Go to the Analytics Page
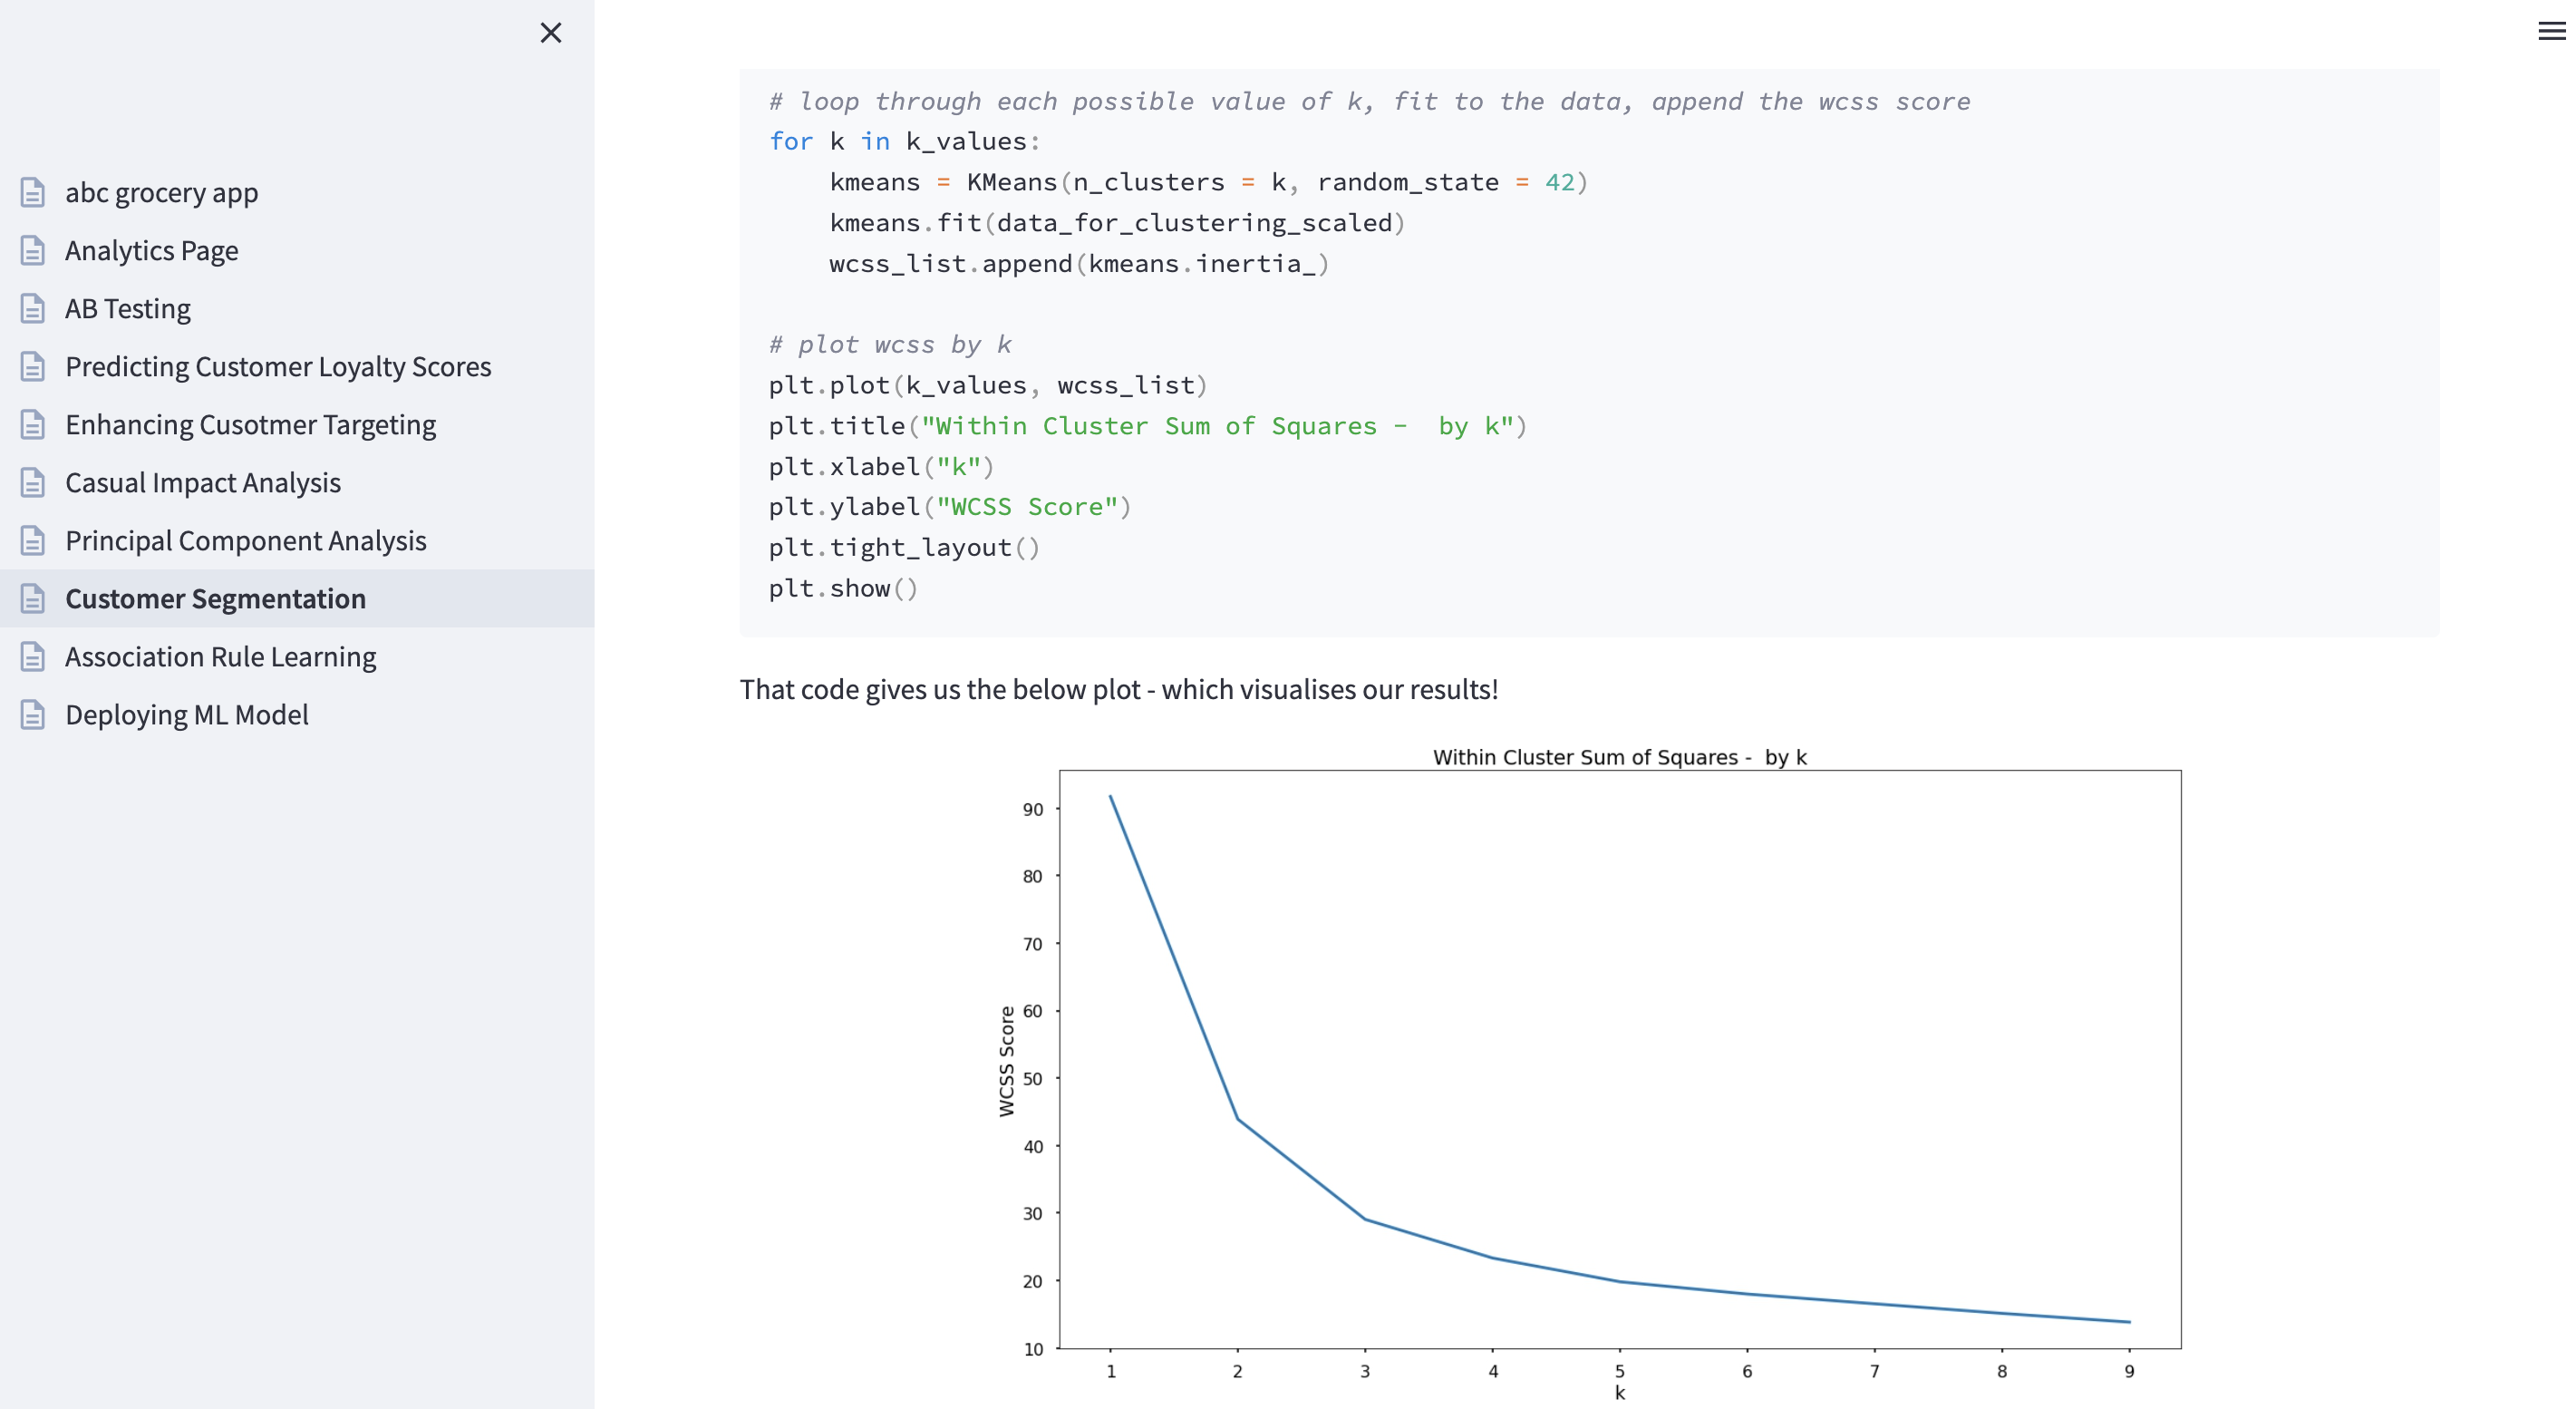This screenshot has height=1409, width=2576. click(151, 250)
